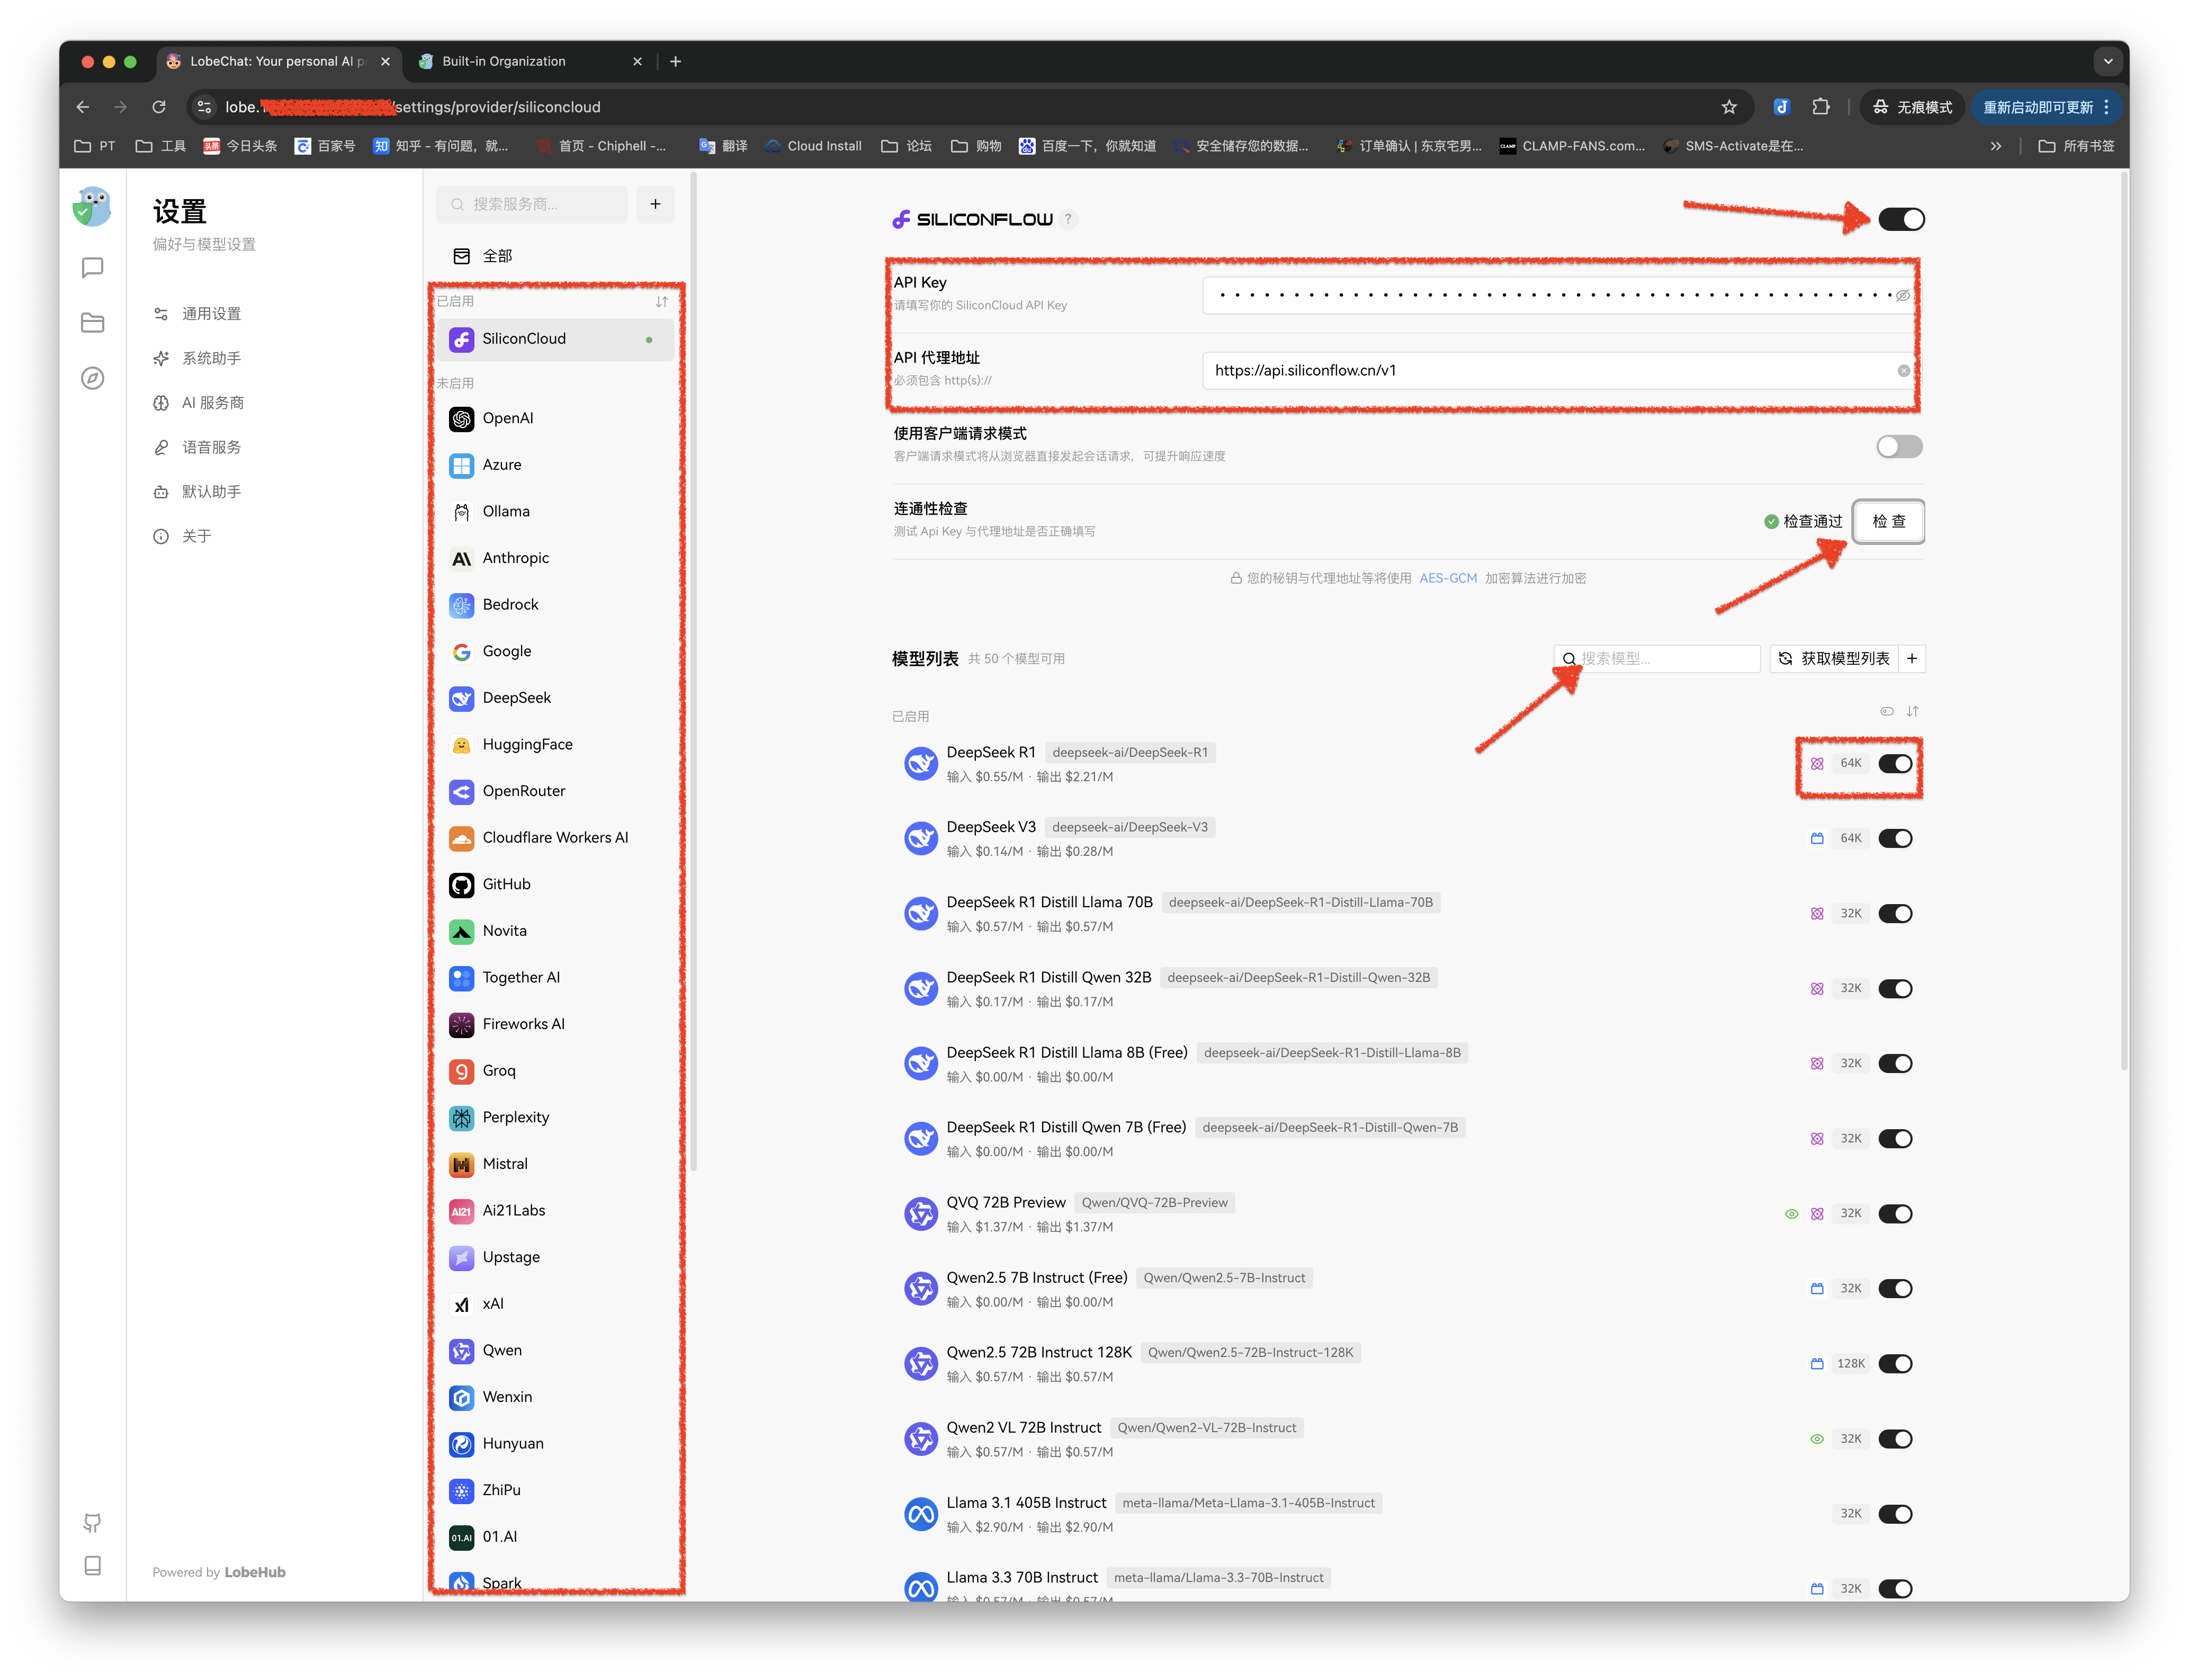Select the OpenAI provider
Screen dimensions: 2189x1680
(x=555, y=418)
